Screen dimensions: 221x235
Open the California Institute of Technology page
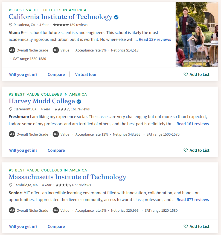(x=60, y=17)
